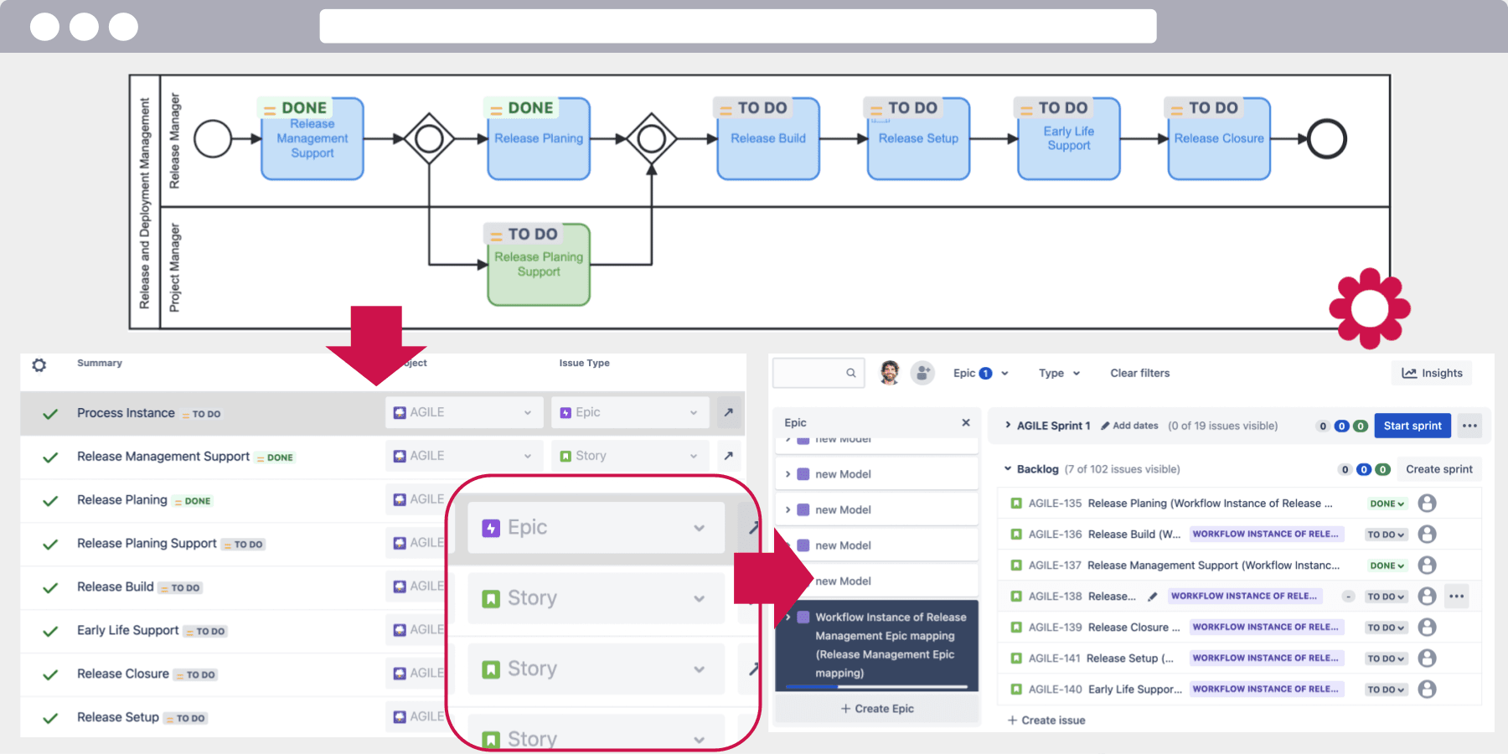Image resolution: width=1508 pixels, height=754 pixels.
Task: Click the browser address bar
Action: (x=737, y=26)
